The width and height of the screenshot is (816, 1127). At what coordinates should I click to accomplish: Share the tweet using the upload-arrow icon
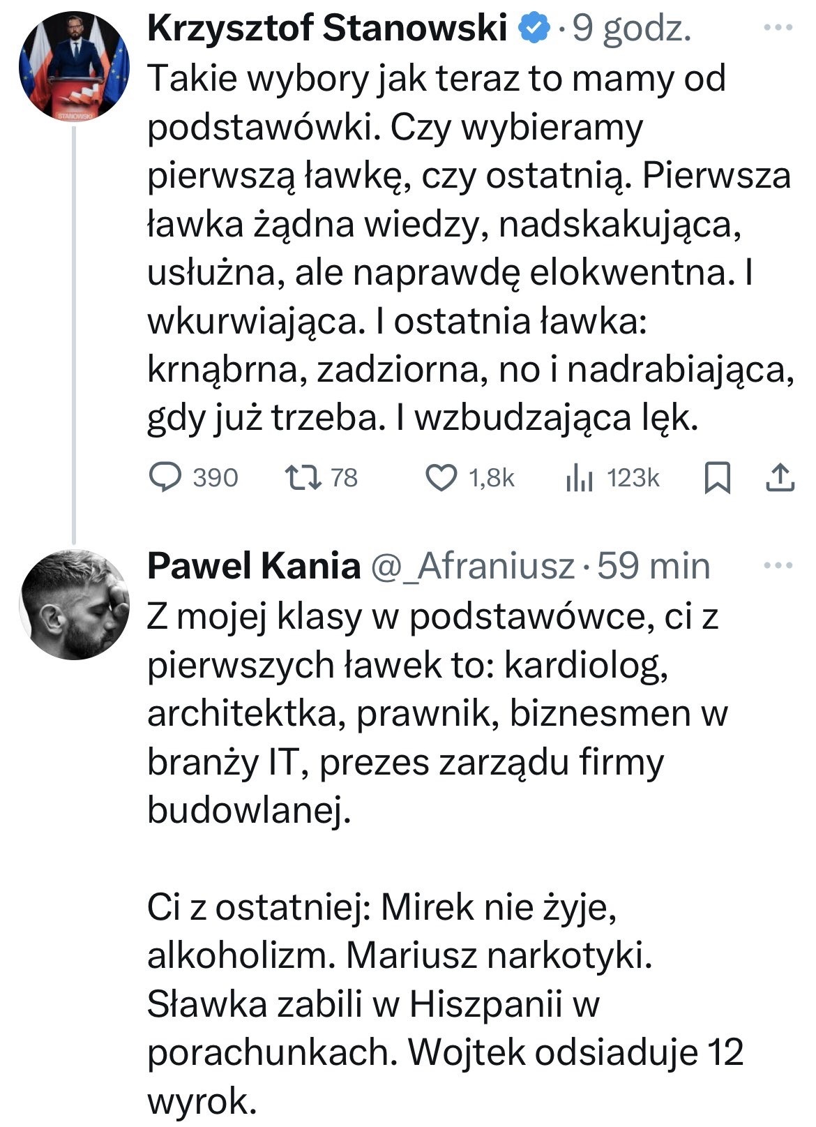click(x=780, y=478)
